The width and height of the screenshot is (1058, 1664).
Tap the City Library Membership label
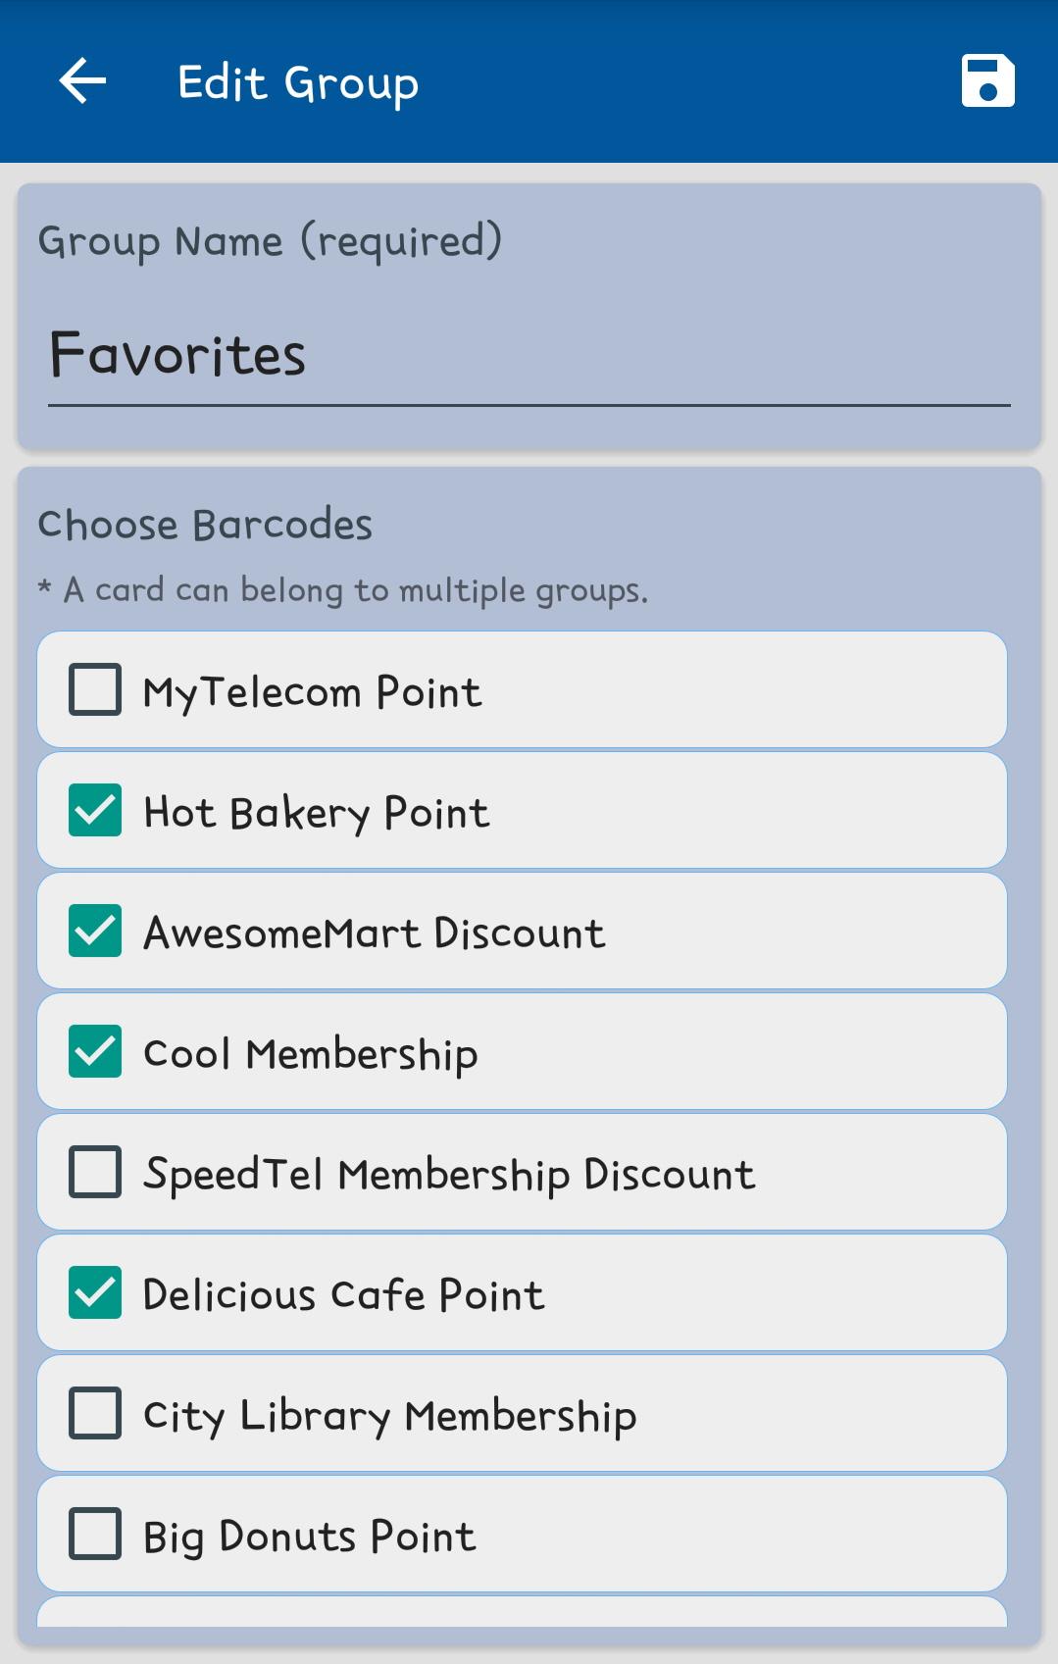pos(389,1416)
